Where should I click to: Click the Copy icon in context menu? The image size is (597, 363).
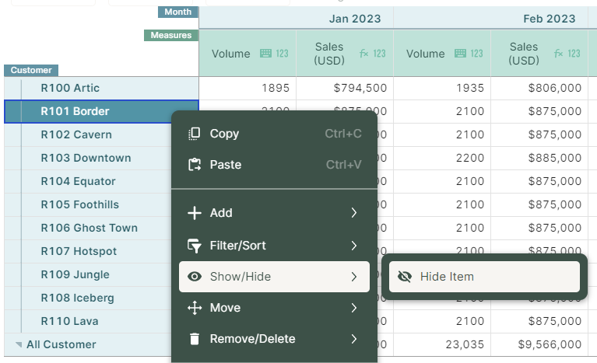click(194, 134)
